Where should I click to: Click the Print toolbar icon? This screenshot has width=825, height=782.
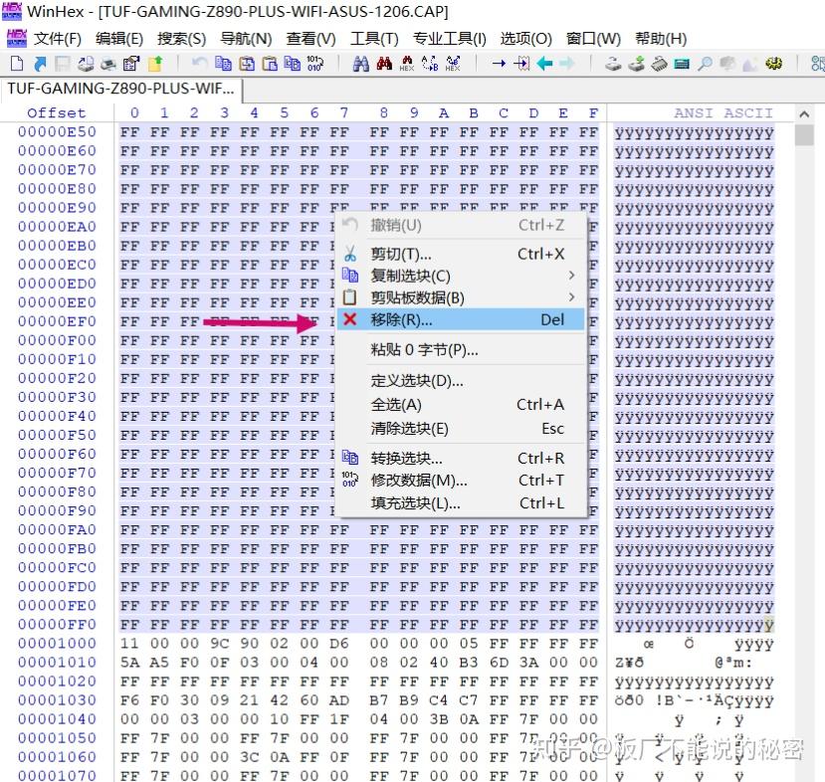pyautogui.click(x=108, y=64)
